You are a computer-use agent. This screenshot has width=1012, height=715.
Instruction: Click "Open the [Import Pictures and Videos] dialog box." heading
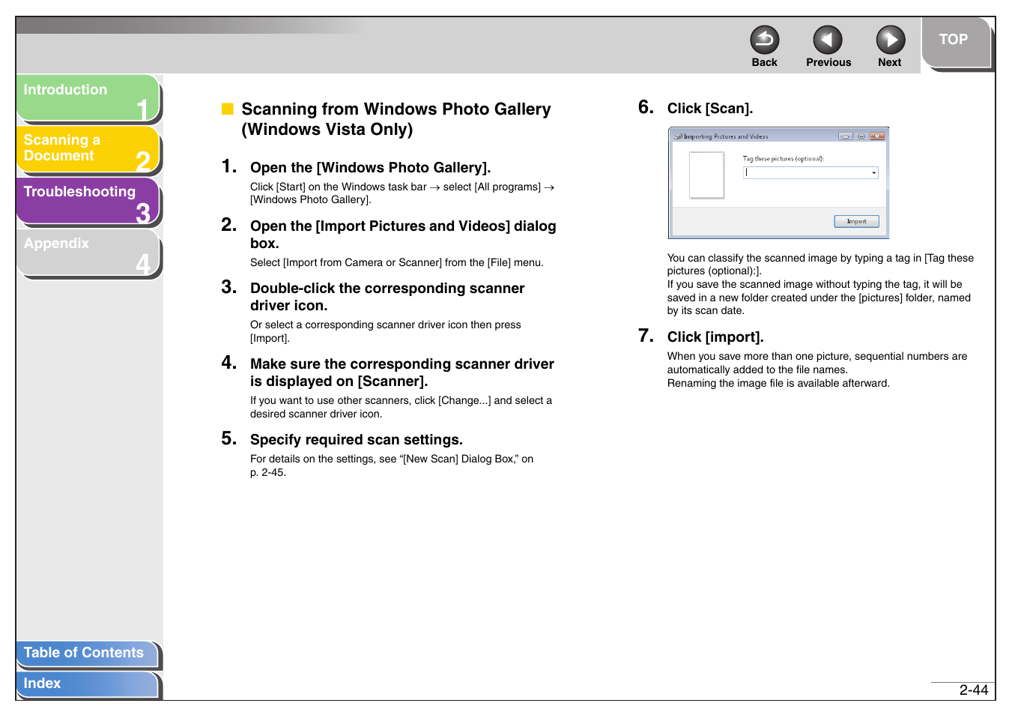[403, 235]
